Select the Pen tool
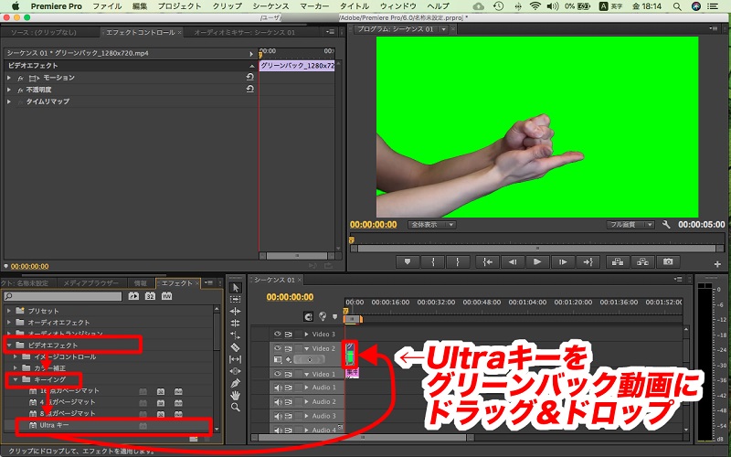This screenshot has height=457, width=731. 236,383
